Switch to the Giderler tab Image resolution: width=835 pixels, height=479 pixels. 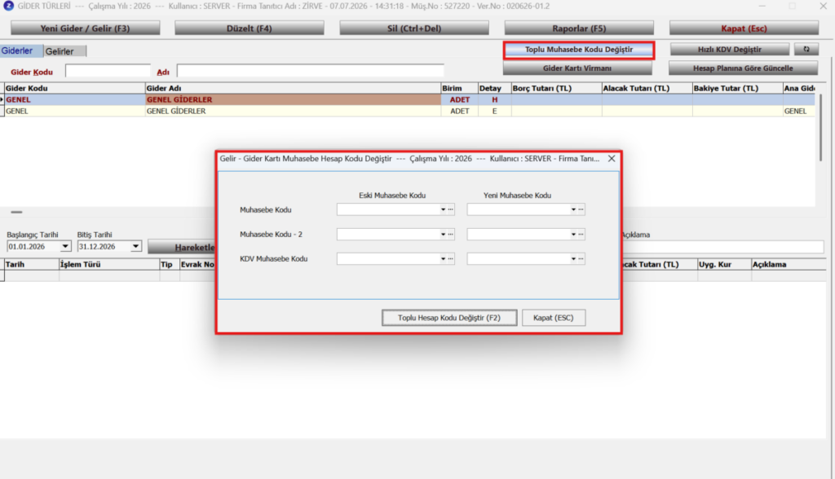click(x=17, y=51)
